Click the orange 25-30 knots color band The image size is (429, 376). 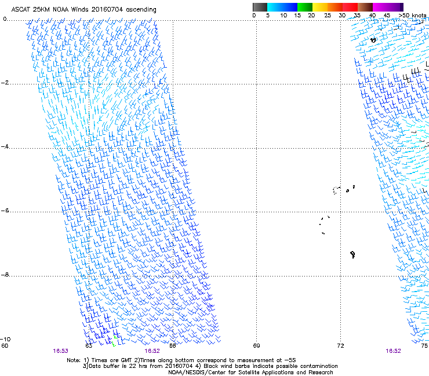pyautogui.click(x=335, y=7)
